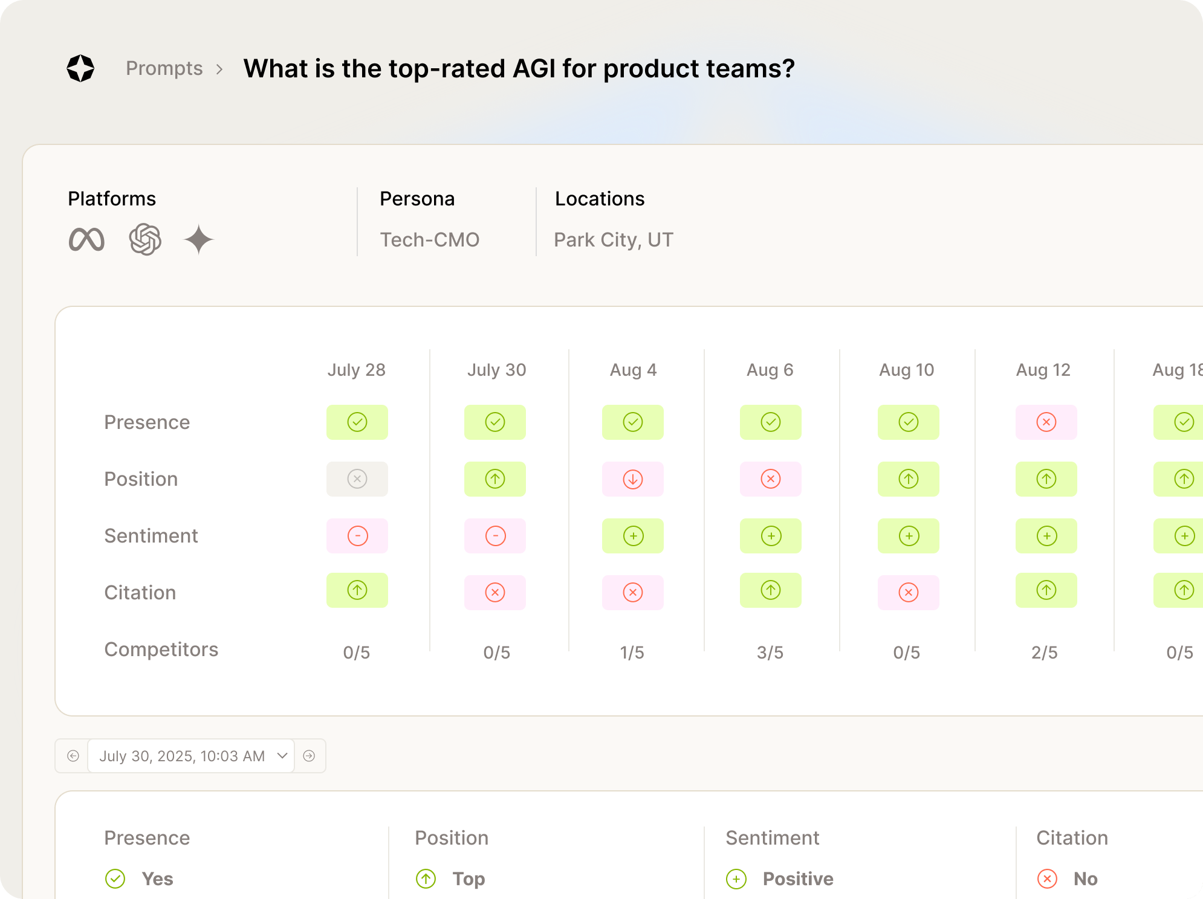Click Aug 12 Citation up-arrow cell

coord(1046,590)
